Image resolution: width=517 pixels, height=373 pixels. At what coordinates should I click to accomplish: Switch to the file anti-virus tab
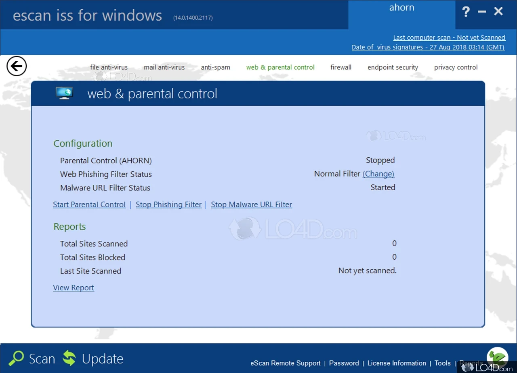click(109, 67)
